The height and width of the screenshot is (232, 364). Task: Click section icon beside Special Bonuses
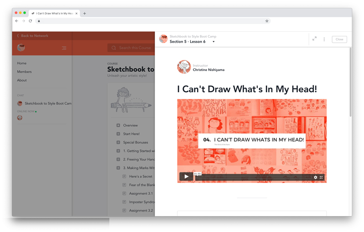click(118, 143)
